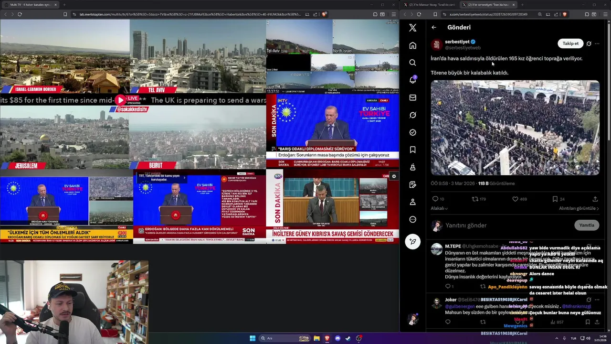Open X home from the sidebar
The height and width of the screenshot is (344, 611).
(412, 45)
